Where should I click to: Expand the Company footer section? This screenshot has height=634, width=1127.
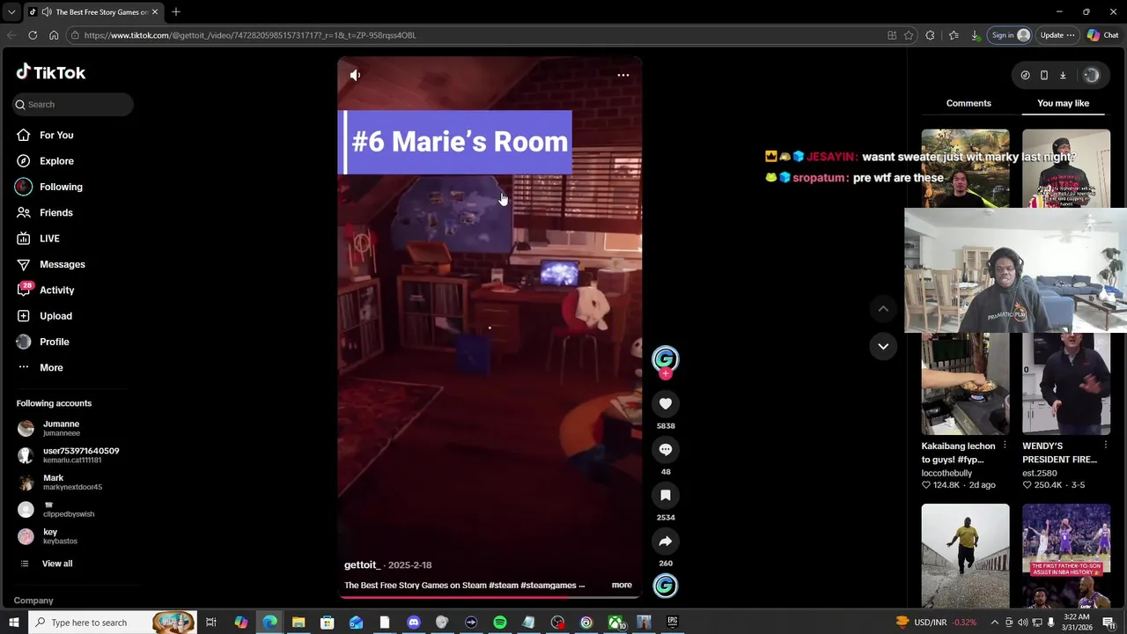pyautogui.click(x=33, y=601)
